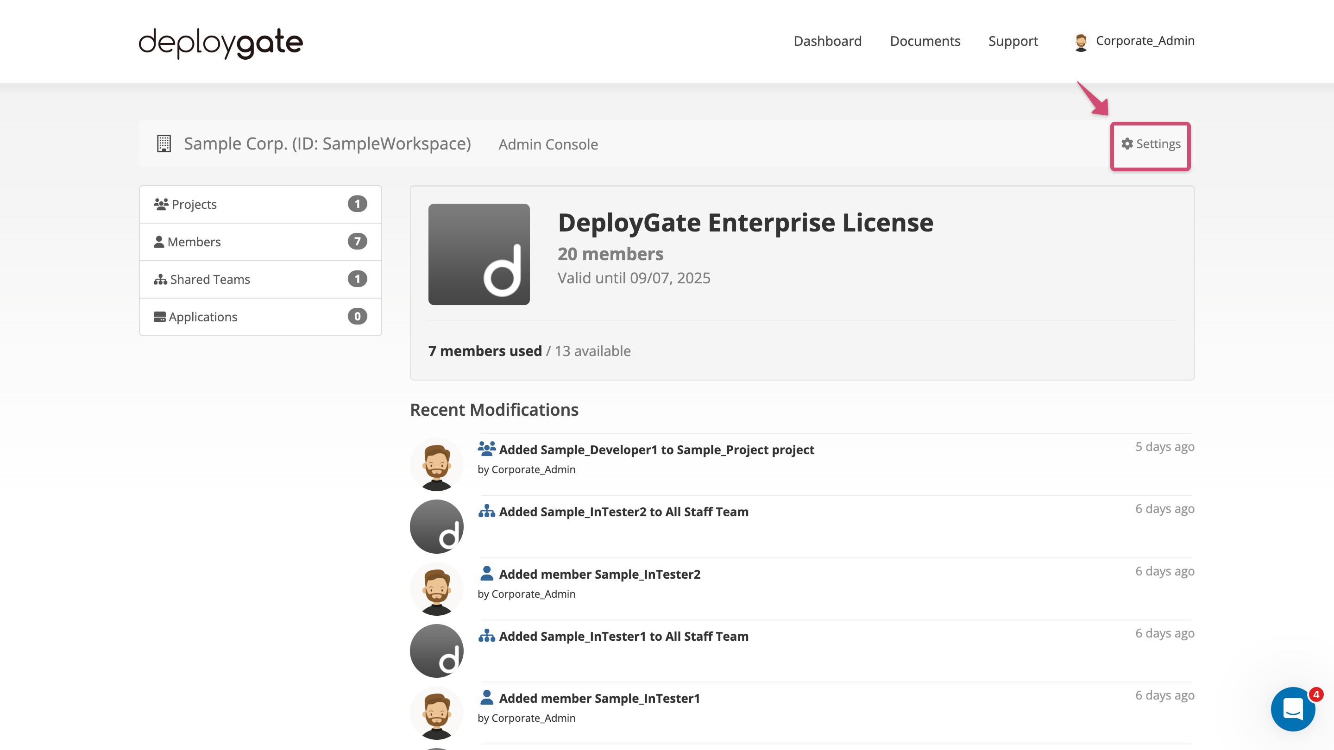Click the Settings gear icon
1334x750 pixels.
coord(1127,144)
